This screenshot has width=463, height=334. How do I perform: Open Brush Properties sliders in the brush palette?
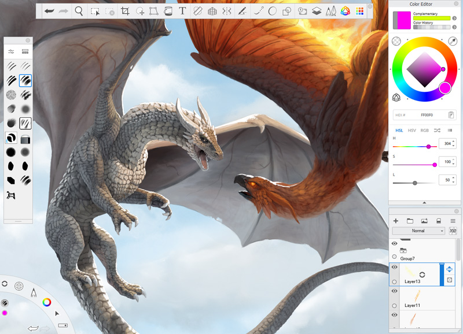tap(11, 52)
